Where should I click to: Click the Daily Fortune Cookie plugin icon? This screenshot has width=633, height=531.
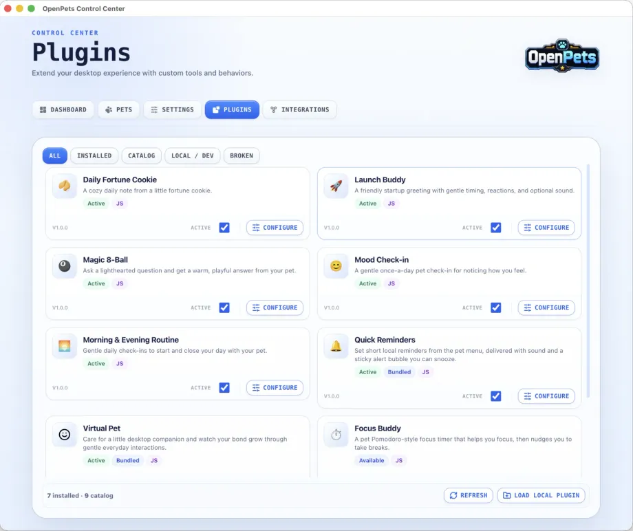pos(65,186)
